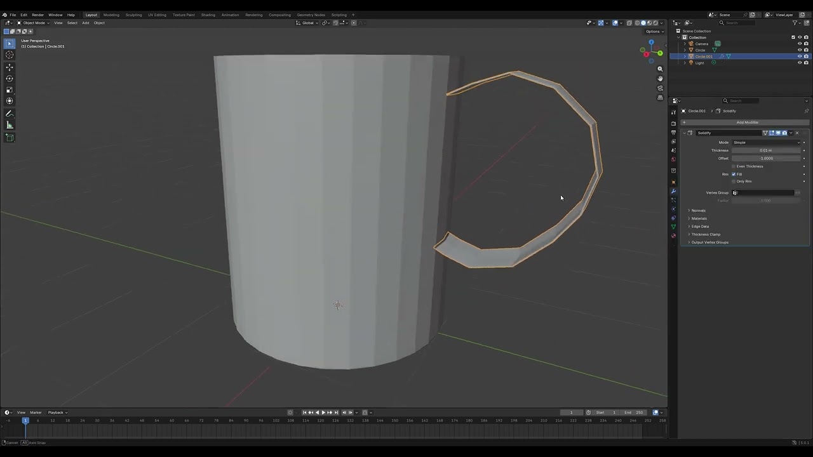
Task: Expand the Normals subpanel
Action: click(x=698, y=211)
